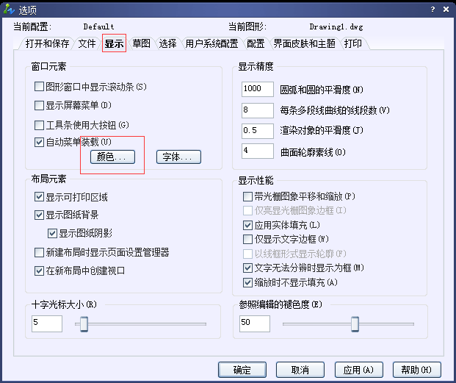The image size is (456, 383).
Task: Click the 应用(A) button
Action: [x=358, y=369]
